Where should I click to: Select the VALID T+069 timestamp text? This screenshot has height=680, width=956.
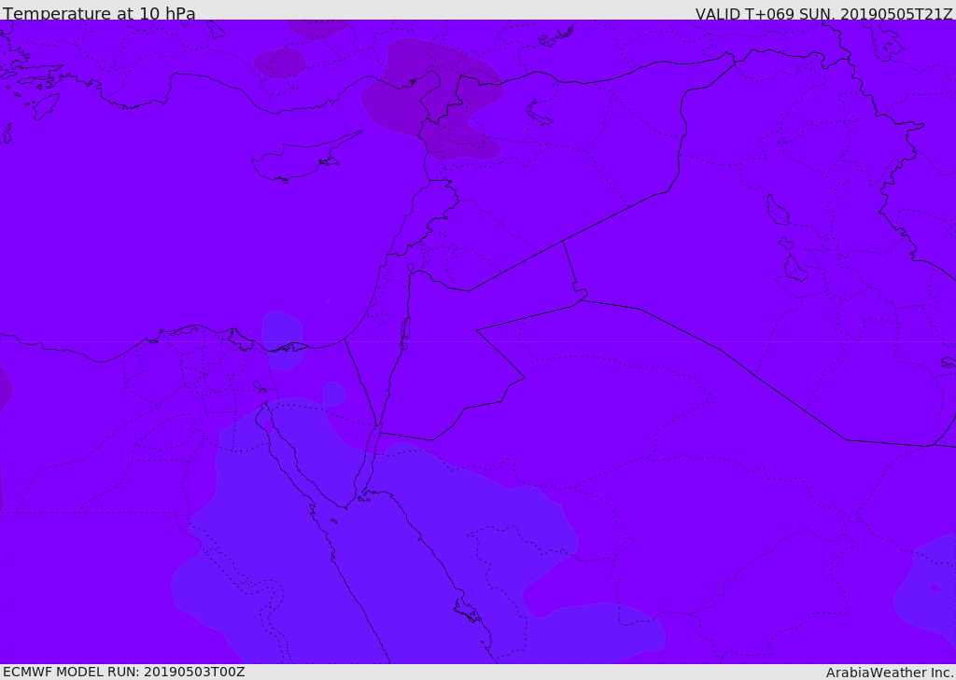point(823,14)
